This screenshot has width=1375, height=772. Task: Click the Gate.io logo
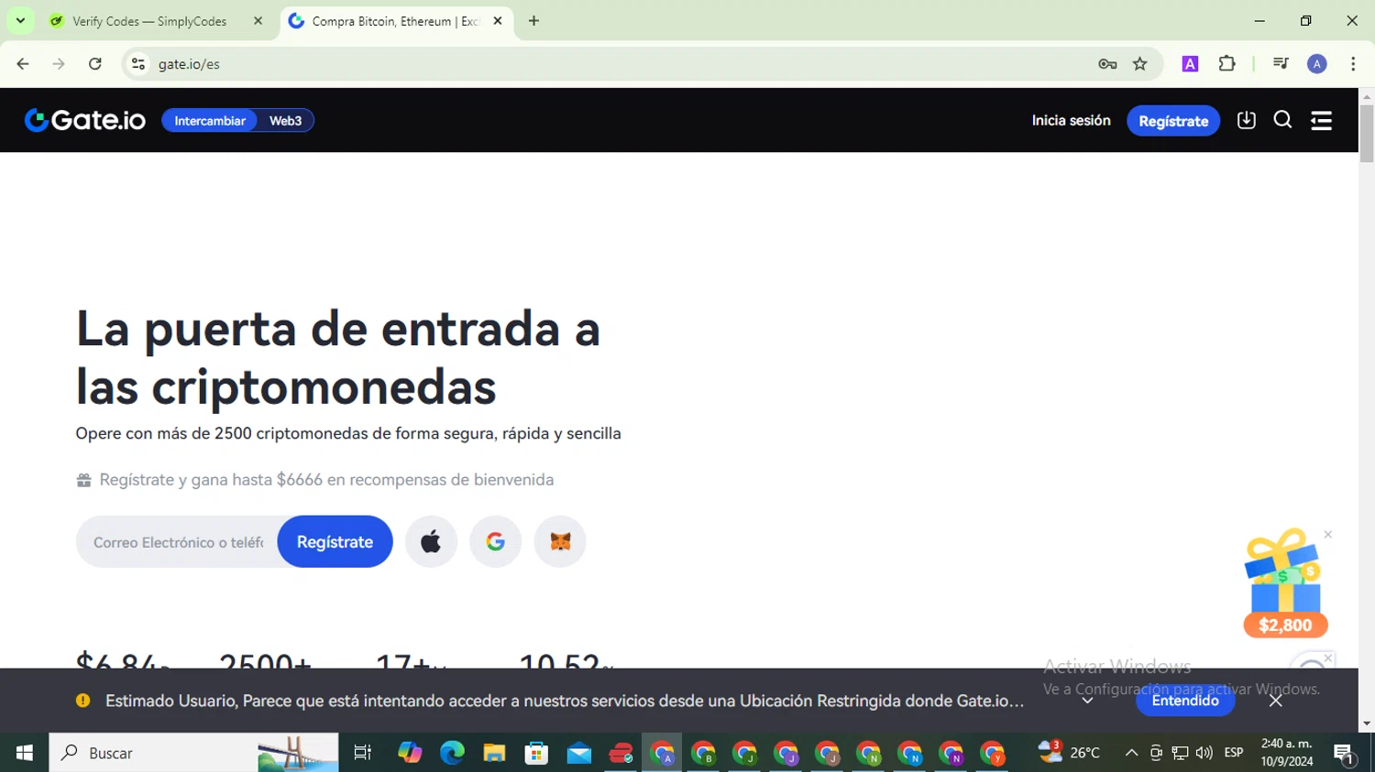click(x=84, y=120)
